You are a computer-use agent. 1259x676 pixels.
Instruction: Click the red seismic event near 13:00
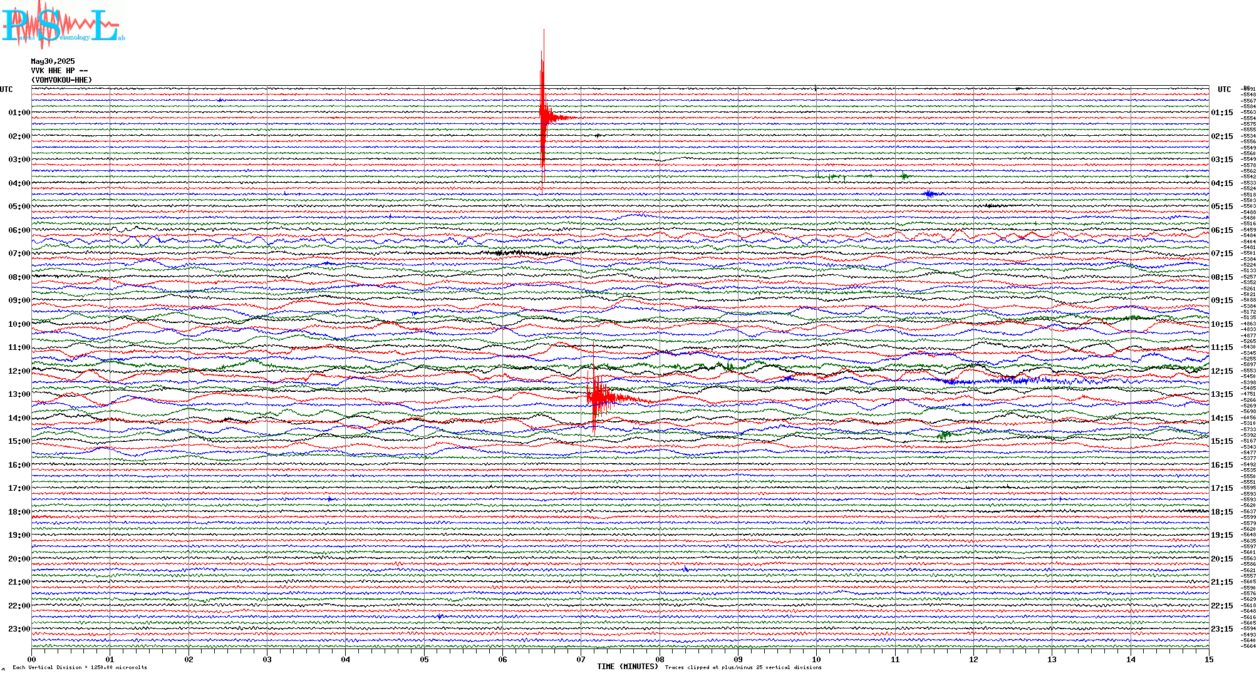point(598,397)
